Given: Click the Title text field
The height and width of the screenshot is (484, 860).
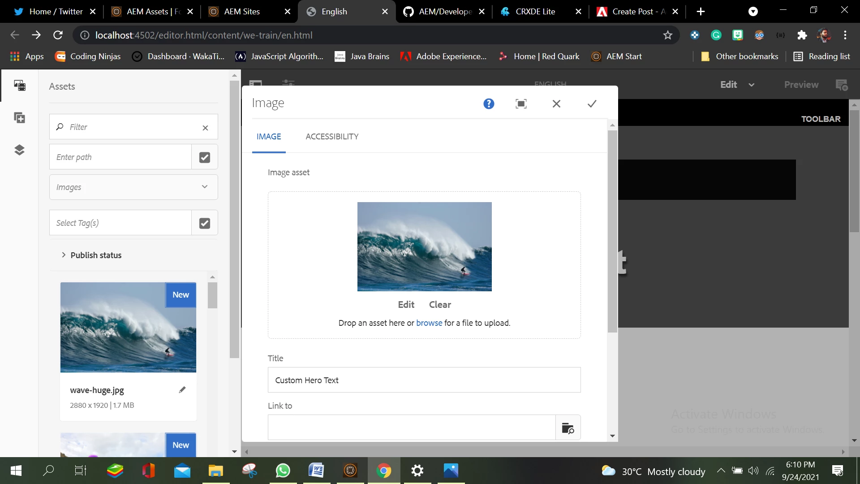Looking at the screenshot, I should point(424,380).
